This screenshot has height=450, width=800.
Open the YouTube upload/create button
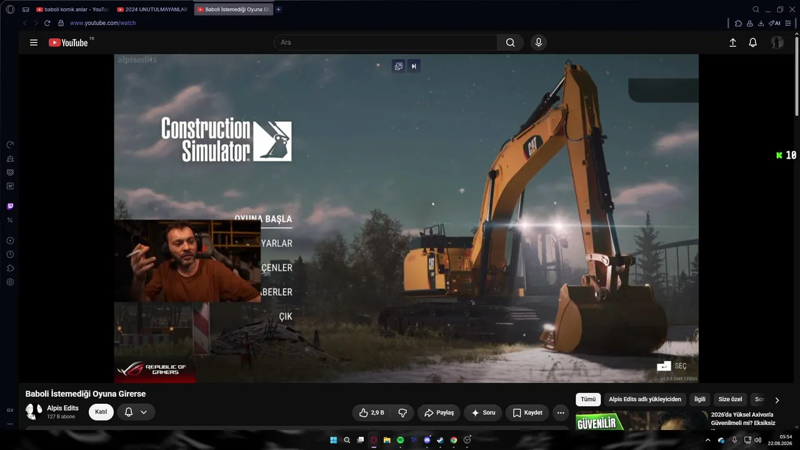click(x=733, y=42)
